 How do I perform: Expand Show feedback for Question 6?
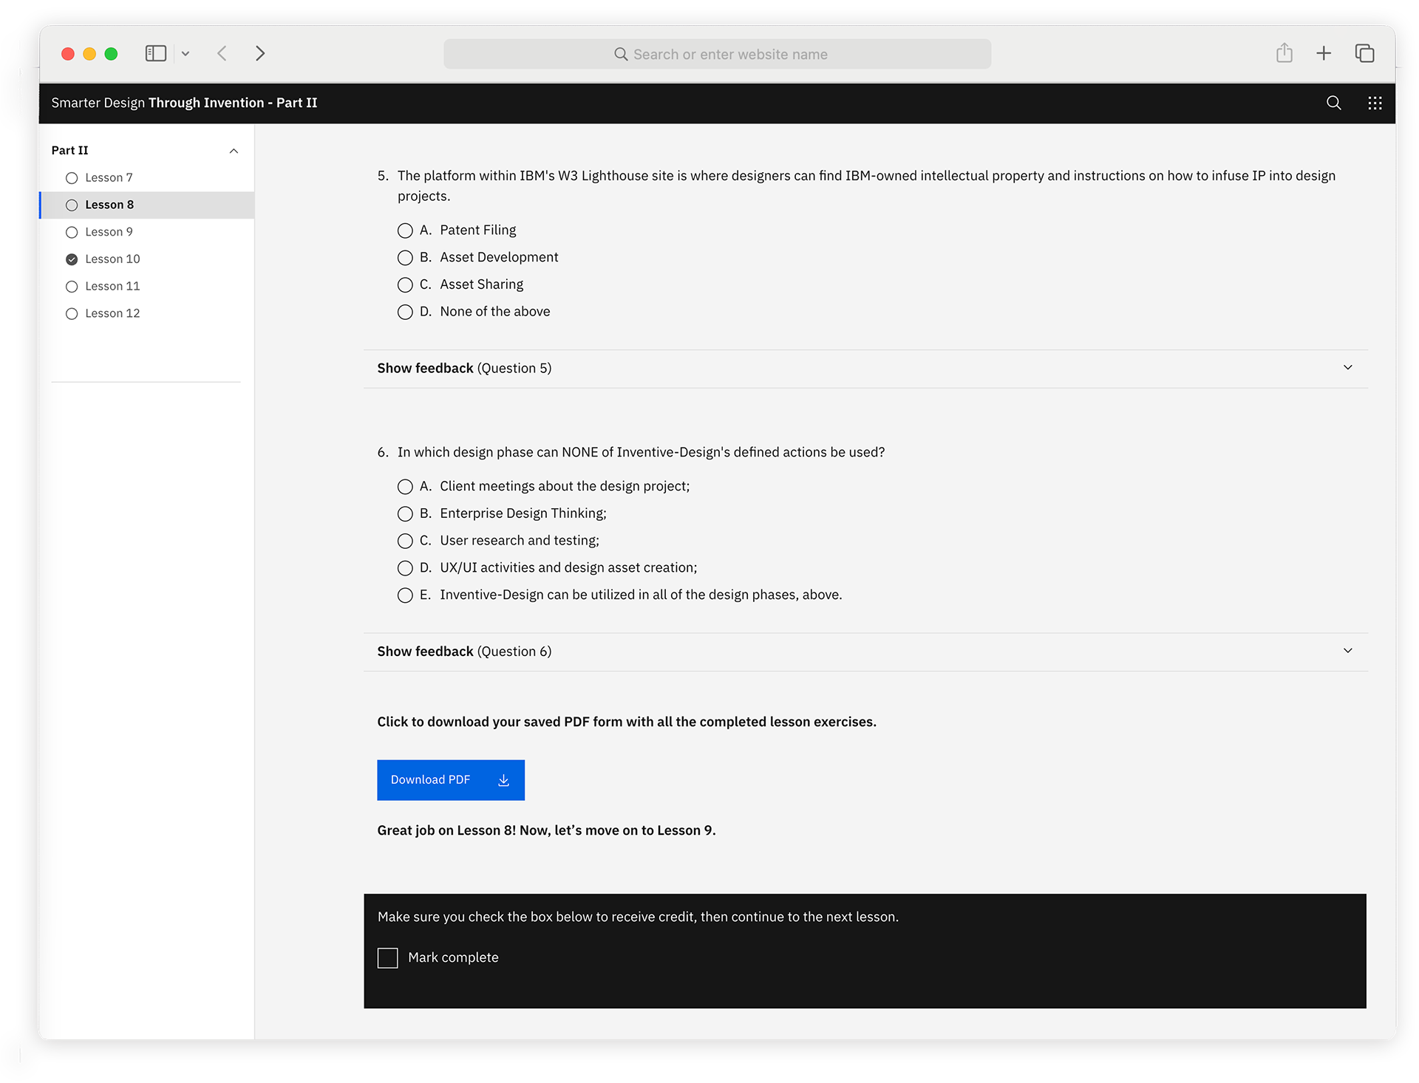pos(865,652)
